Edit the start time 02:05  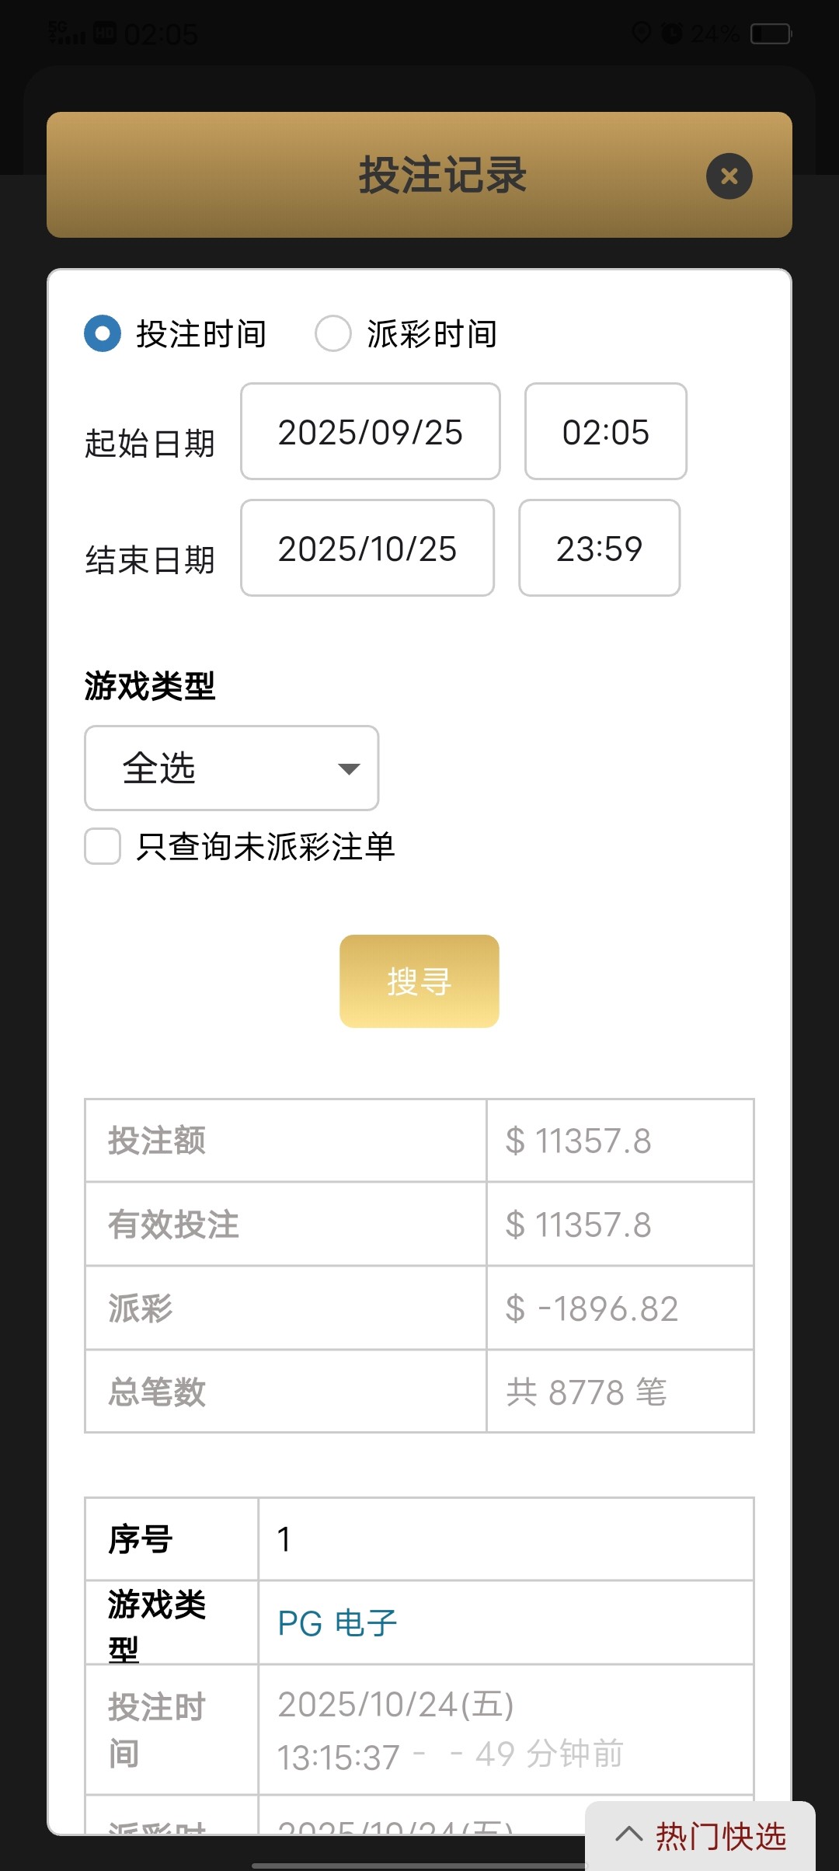coord(605,432)
